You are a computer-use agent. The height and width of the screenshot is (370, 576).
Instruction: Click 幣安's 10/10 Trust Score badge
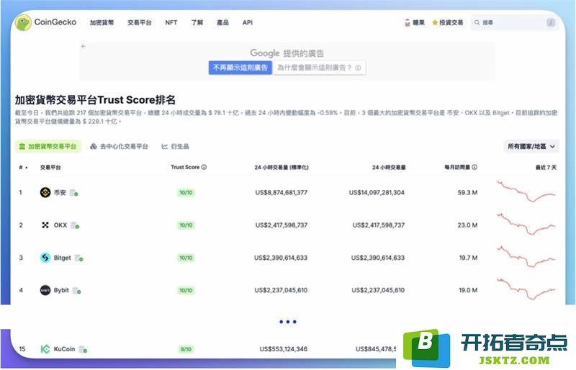coord(186,192)
